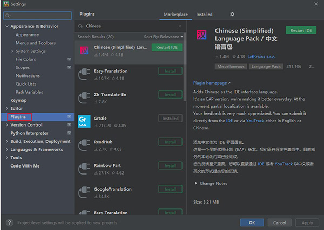Click the first Easy-Translation plugin icon
Viewport: 324px width, 230px height.
tap(84, 74)
